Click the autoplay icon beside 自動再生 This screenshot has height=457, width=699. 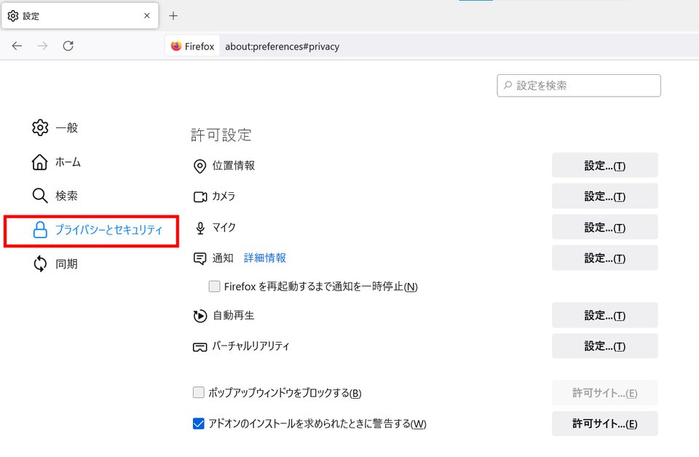pos(200,316)
